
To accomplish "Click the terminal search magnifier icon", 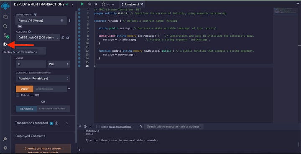I will coord(141,126).
